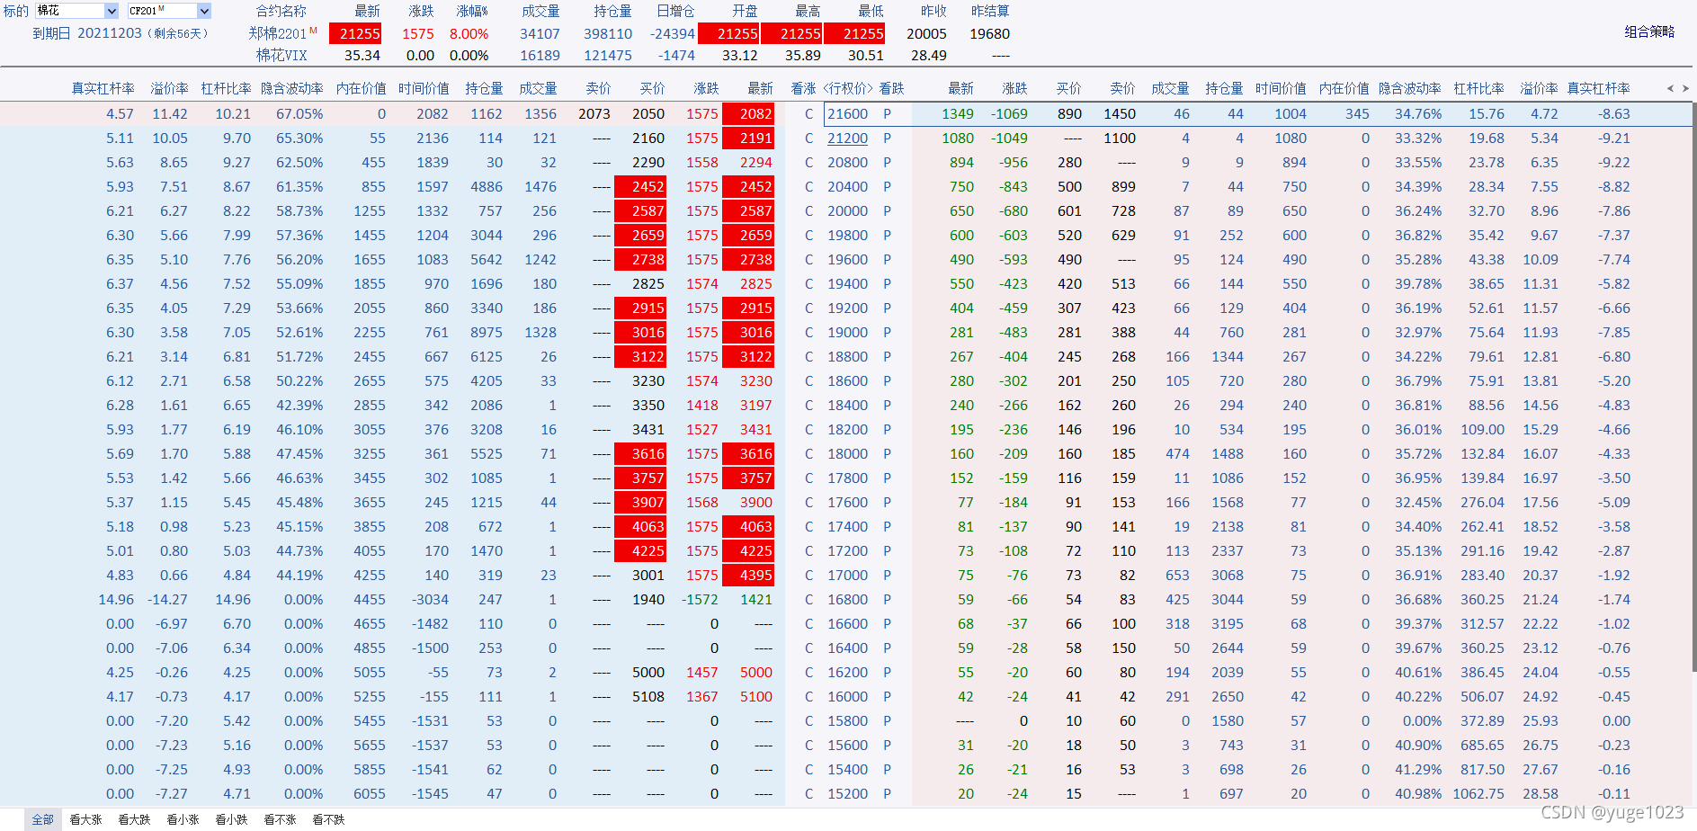Image resolution: width=1697 pixels, height=831 pixels.
Task: Open the 组合策略 combination strategy button
Action: coord(1649,31)
